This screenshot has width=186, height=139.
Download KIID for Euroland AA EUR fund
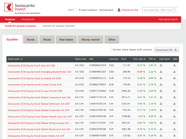click(174, 78)
